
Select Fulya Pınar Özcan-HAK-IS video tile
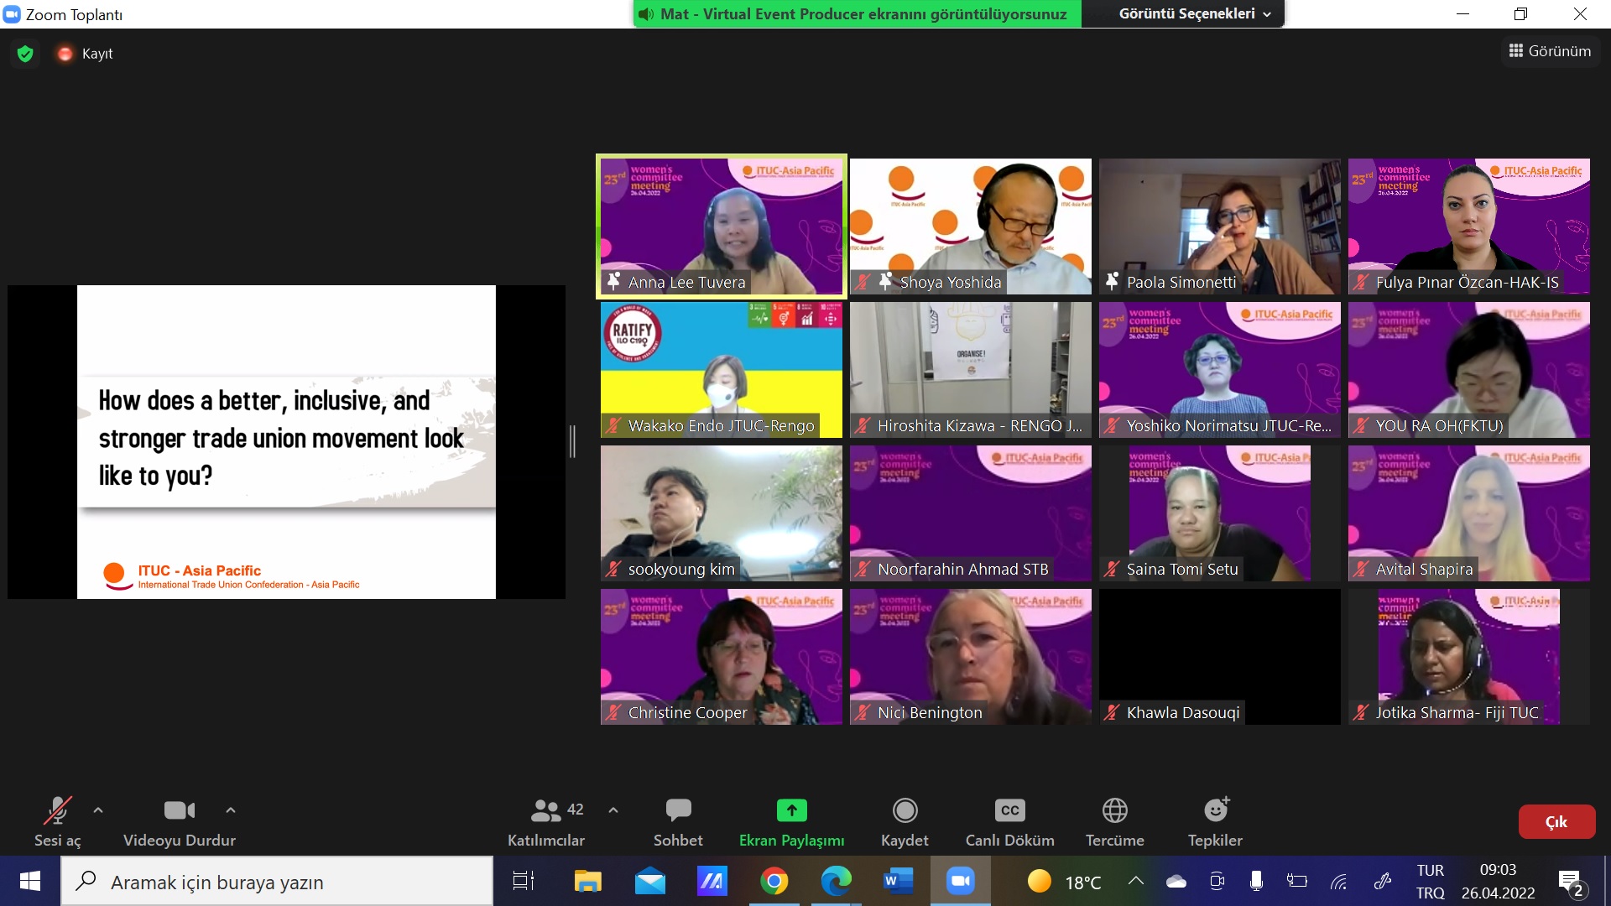pos(1469,226)
